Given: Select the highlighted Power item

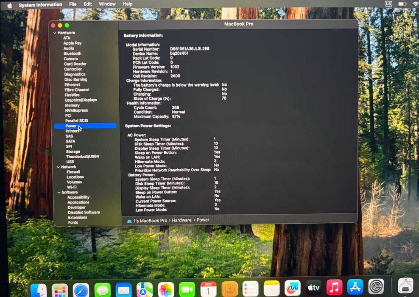Looking at the screenshot, I should pos(85,126).
